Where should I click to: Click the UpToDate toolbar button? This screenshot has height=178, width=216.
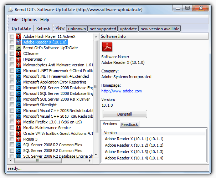click(21, 29)
